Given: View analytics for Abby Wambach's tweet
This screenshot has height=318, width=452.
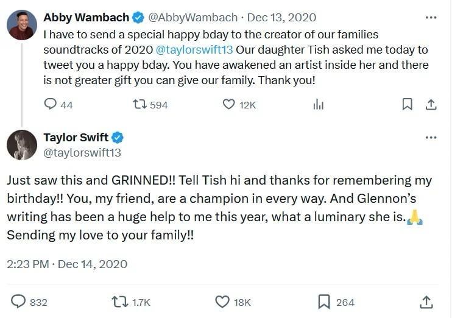Looking at the screenshot, I should [318, 105].
